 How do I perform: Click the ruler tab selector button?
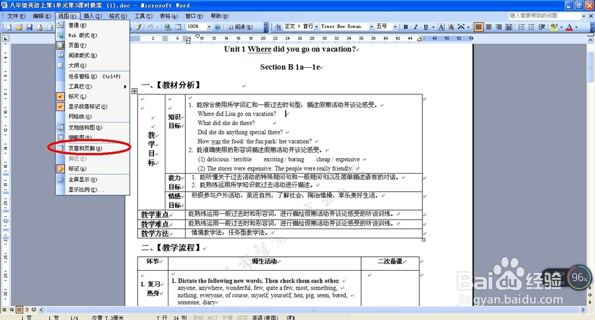click(x=6, y=39)
